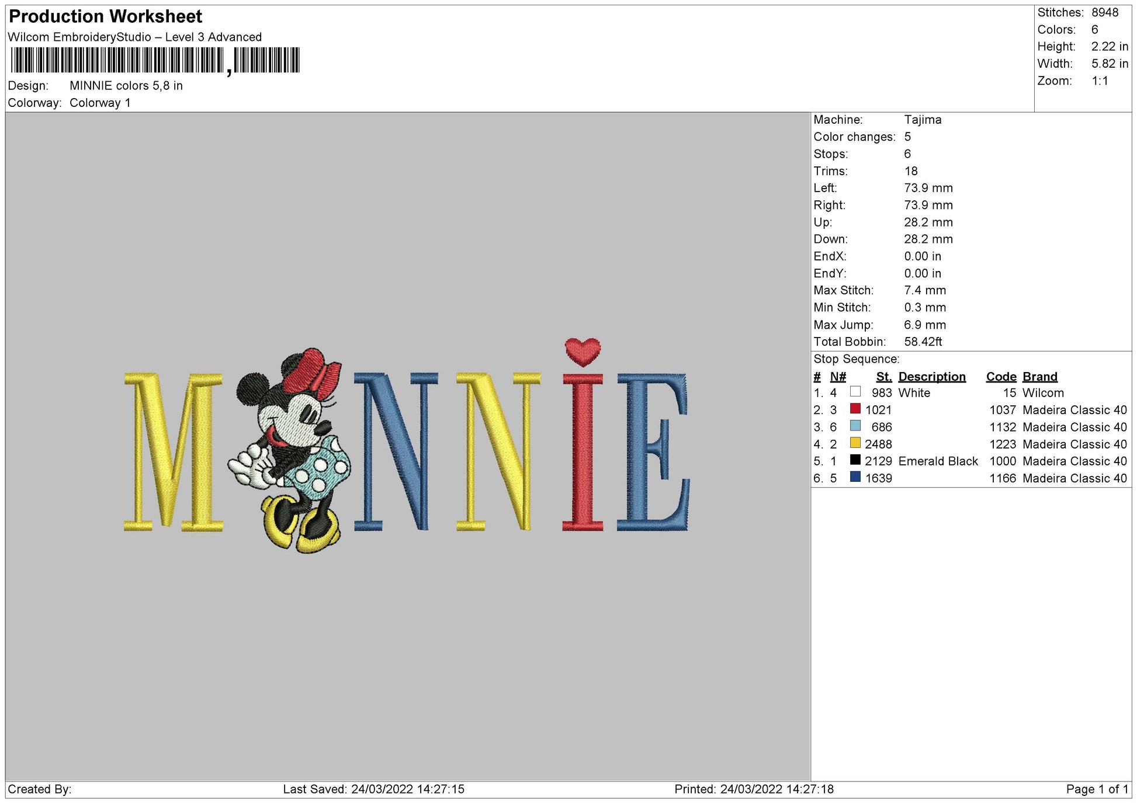Click the Production Worksheet title

(106, 16)
